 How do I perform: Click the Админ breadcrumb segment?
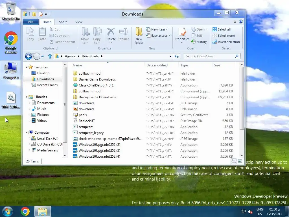coord(70,56)
